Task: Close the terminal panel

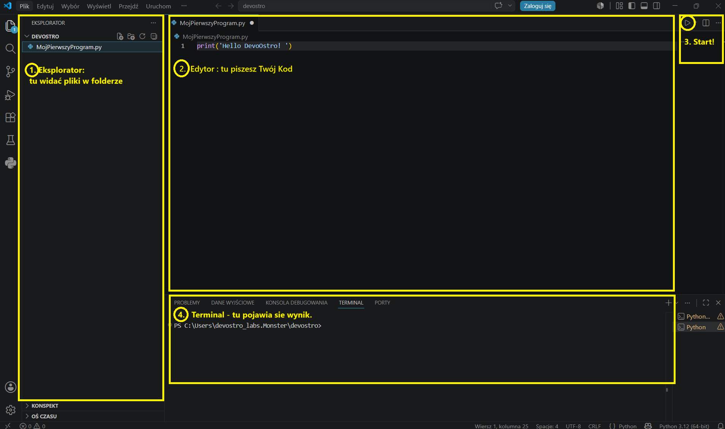Action: pos(718,303)
